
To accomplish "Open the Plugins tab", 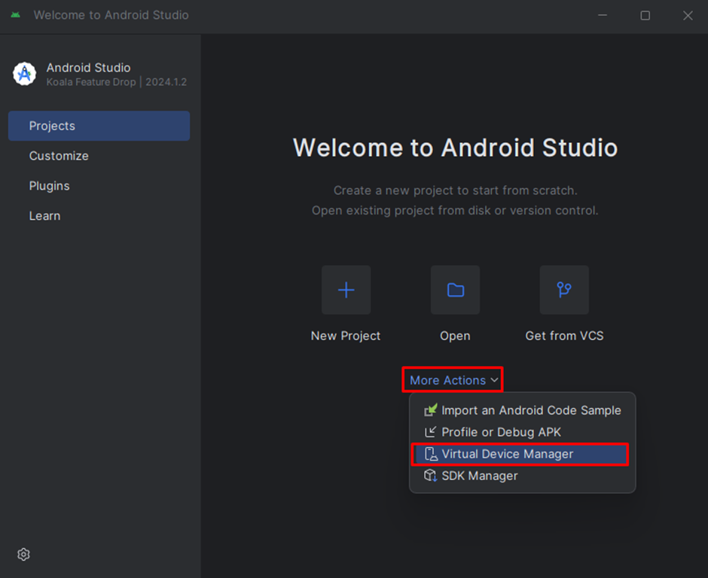I will pos(99,186).
